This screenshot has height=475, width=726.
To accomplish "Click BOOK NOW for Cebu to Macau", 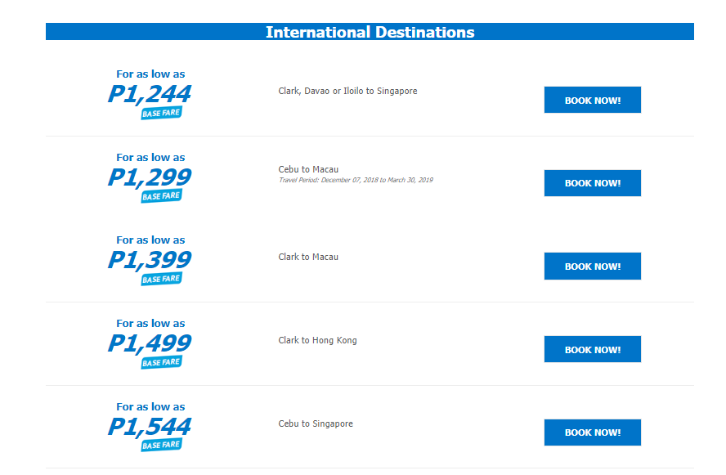I will pyautogui.click(x=592, y=183).
